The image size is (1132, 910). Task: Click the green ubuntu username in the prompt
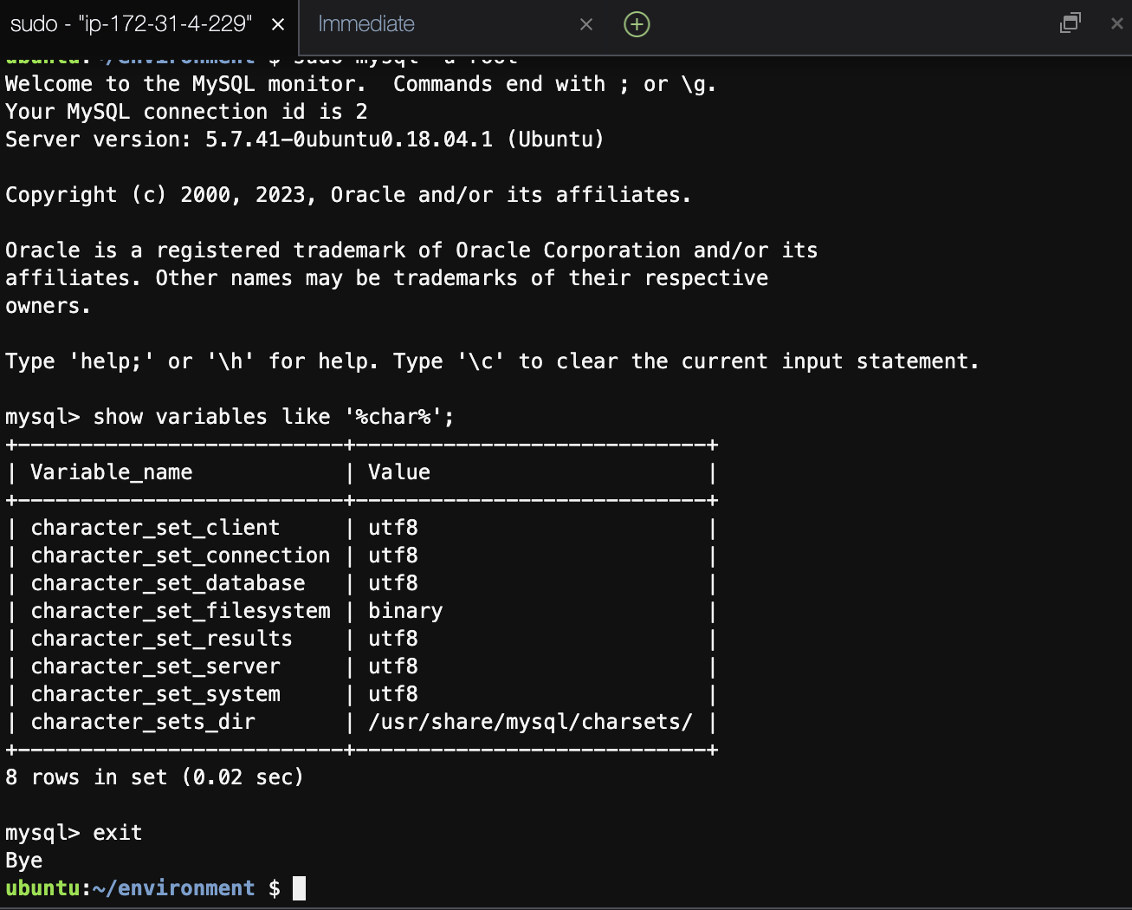tap(43, 887)
